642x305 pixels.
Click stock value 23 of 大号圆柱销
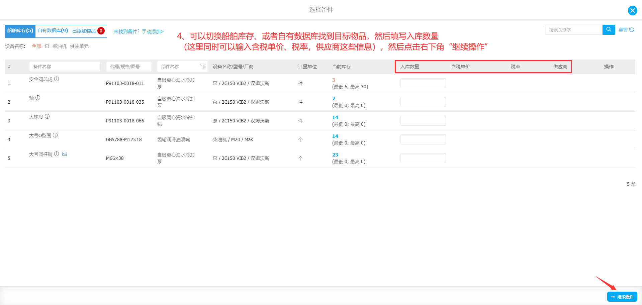coord(335,155)
